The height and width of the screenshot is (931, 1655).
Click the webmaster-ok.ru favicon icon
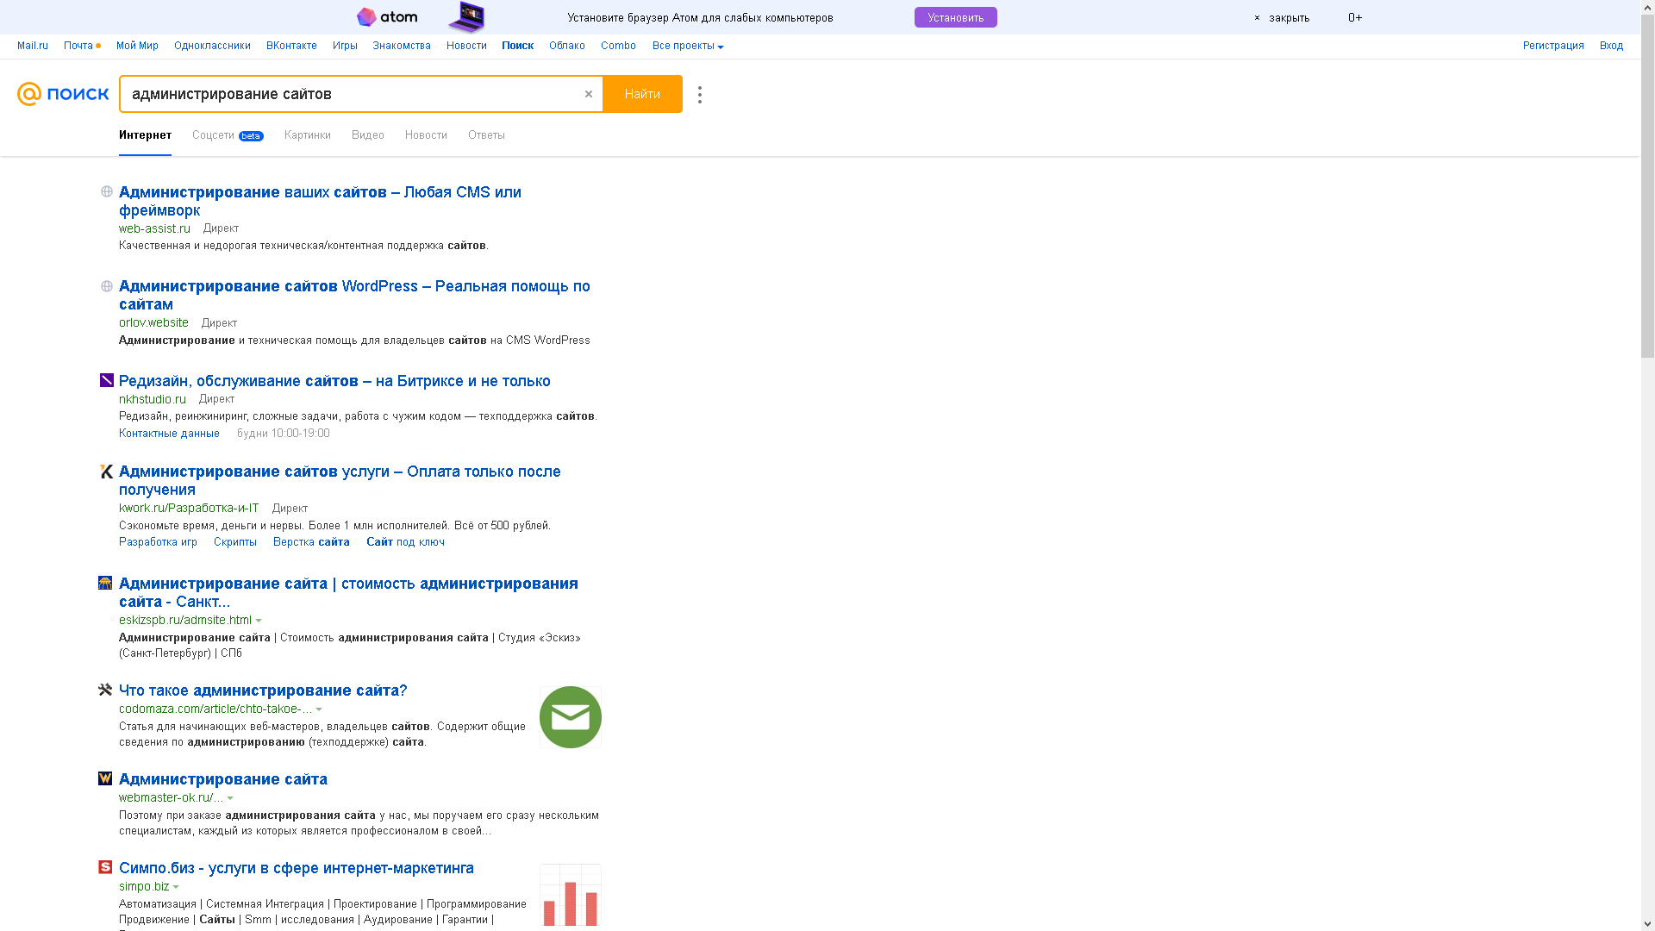[x=105, y=778]
